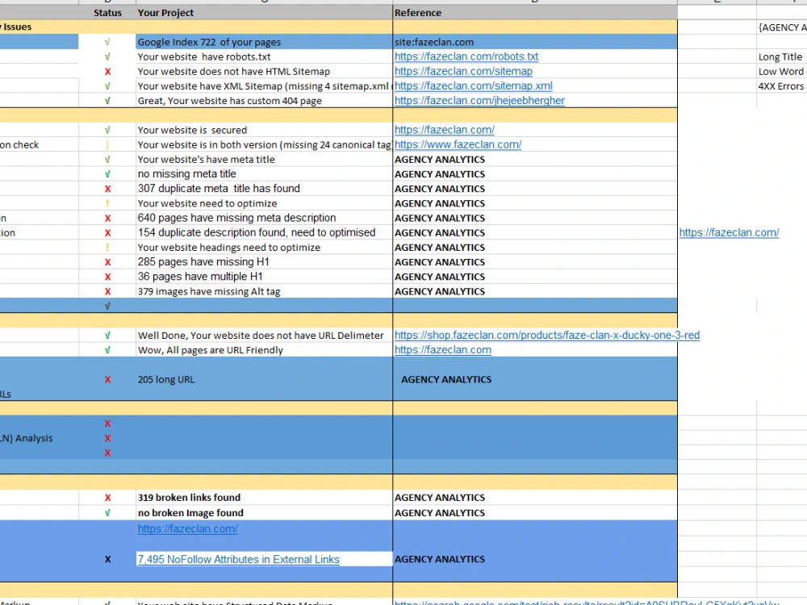Select 'no missing meta title' cell
This screenshot has height=605, width=807.
pyautogui.click(x=264, y=174)
